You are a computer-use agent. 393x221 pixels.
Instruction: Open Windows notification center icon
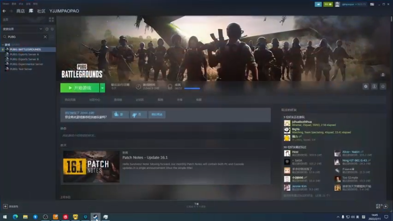[386, 217]
